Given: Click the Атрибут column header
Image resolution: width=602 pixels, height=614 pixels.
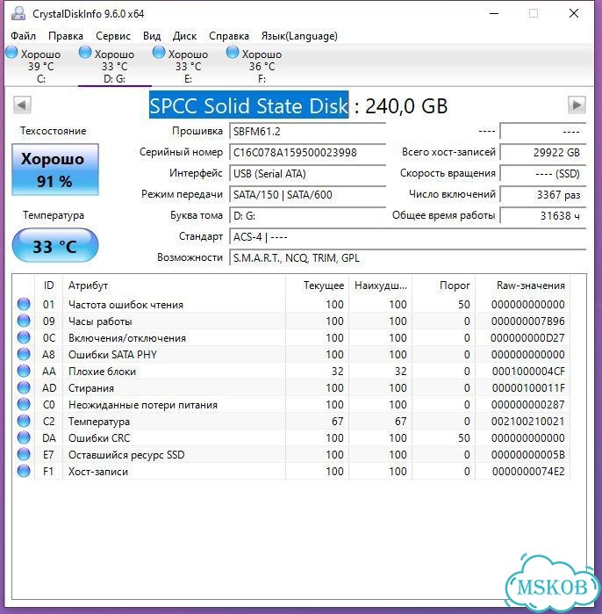Looking at the screenshot, I should (x=174, y=285).
